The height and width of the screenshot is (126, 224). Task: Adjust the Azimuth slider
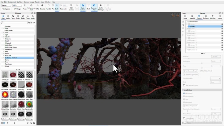tap(189, 58)
